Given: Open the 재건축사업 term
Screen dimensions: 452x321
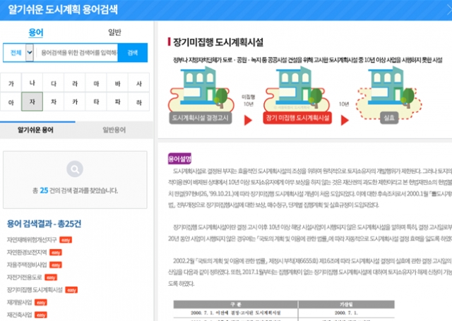Looking at the screenshot, I should [x=19, y=315].
